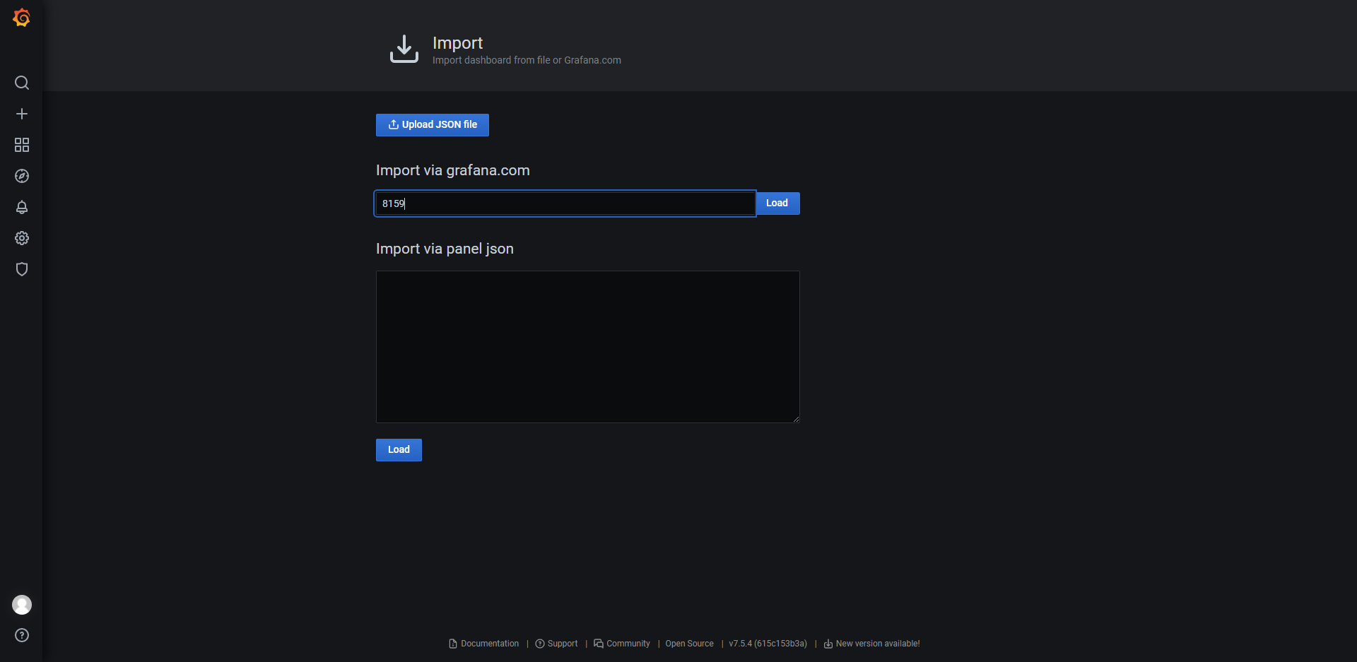Open the Explore compass icon
1357x662 pixels.
22,176
